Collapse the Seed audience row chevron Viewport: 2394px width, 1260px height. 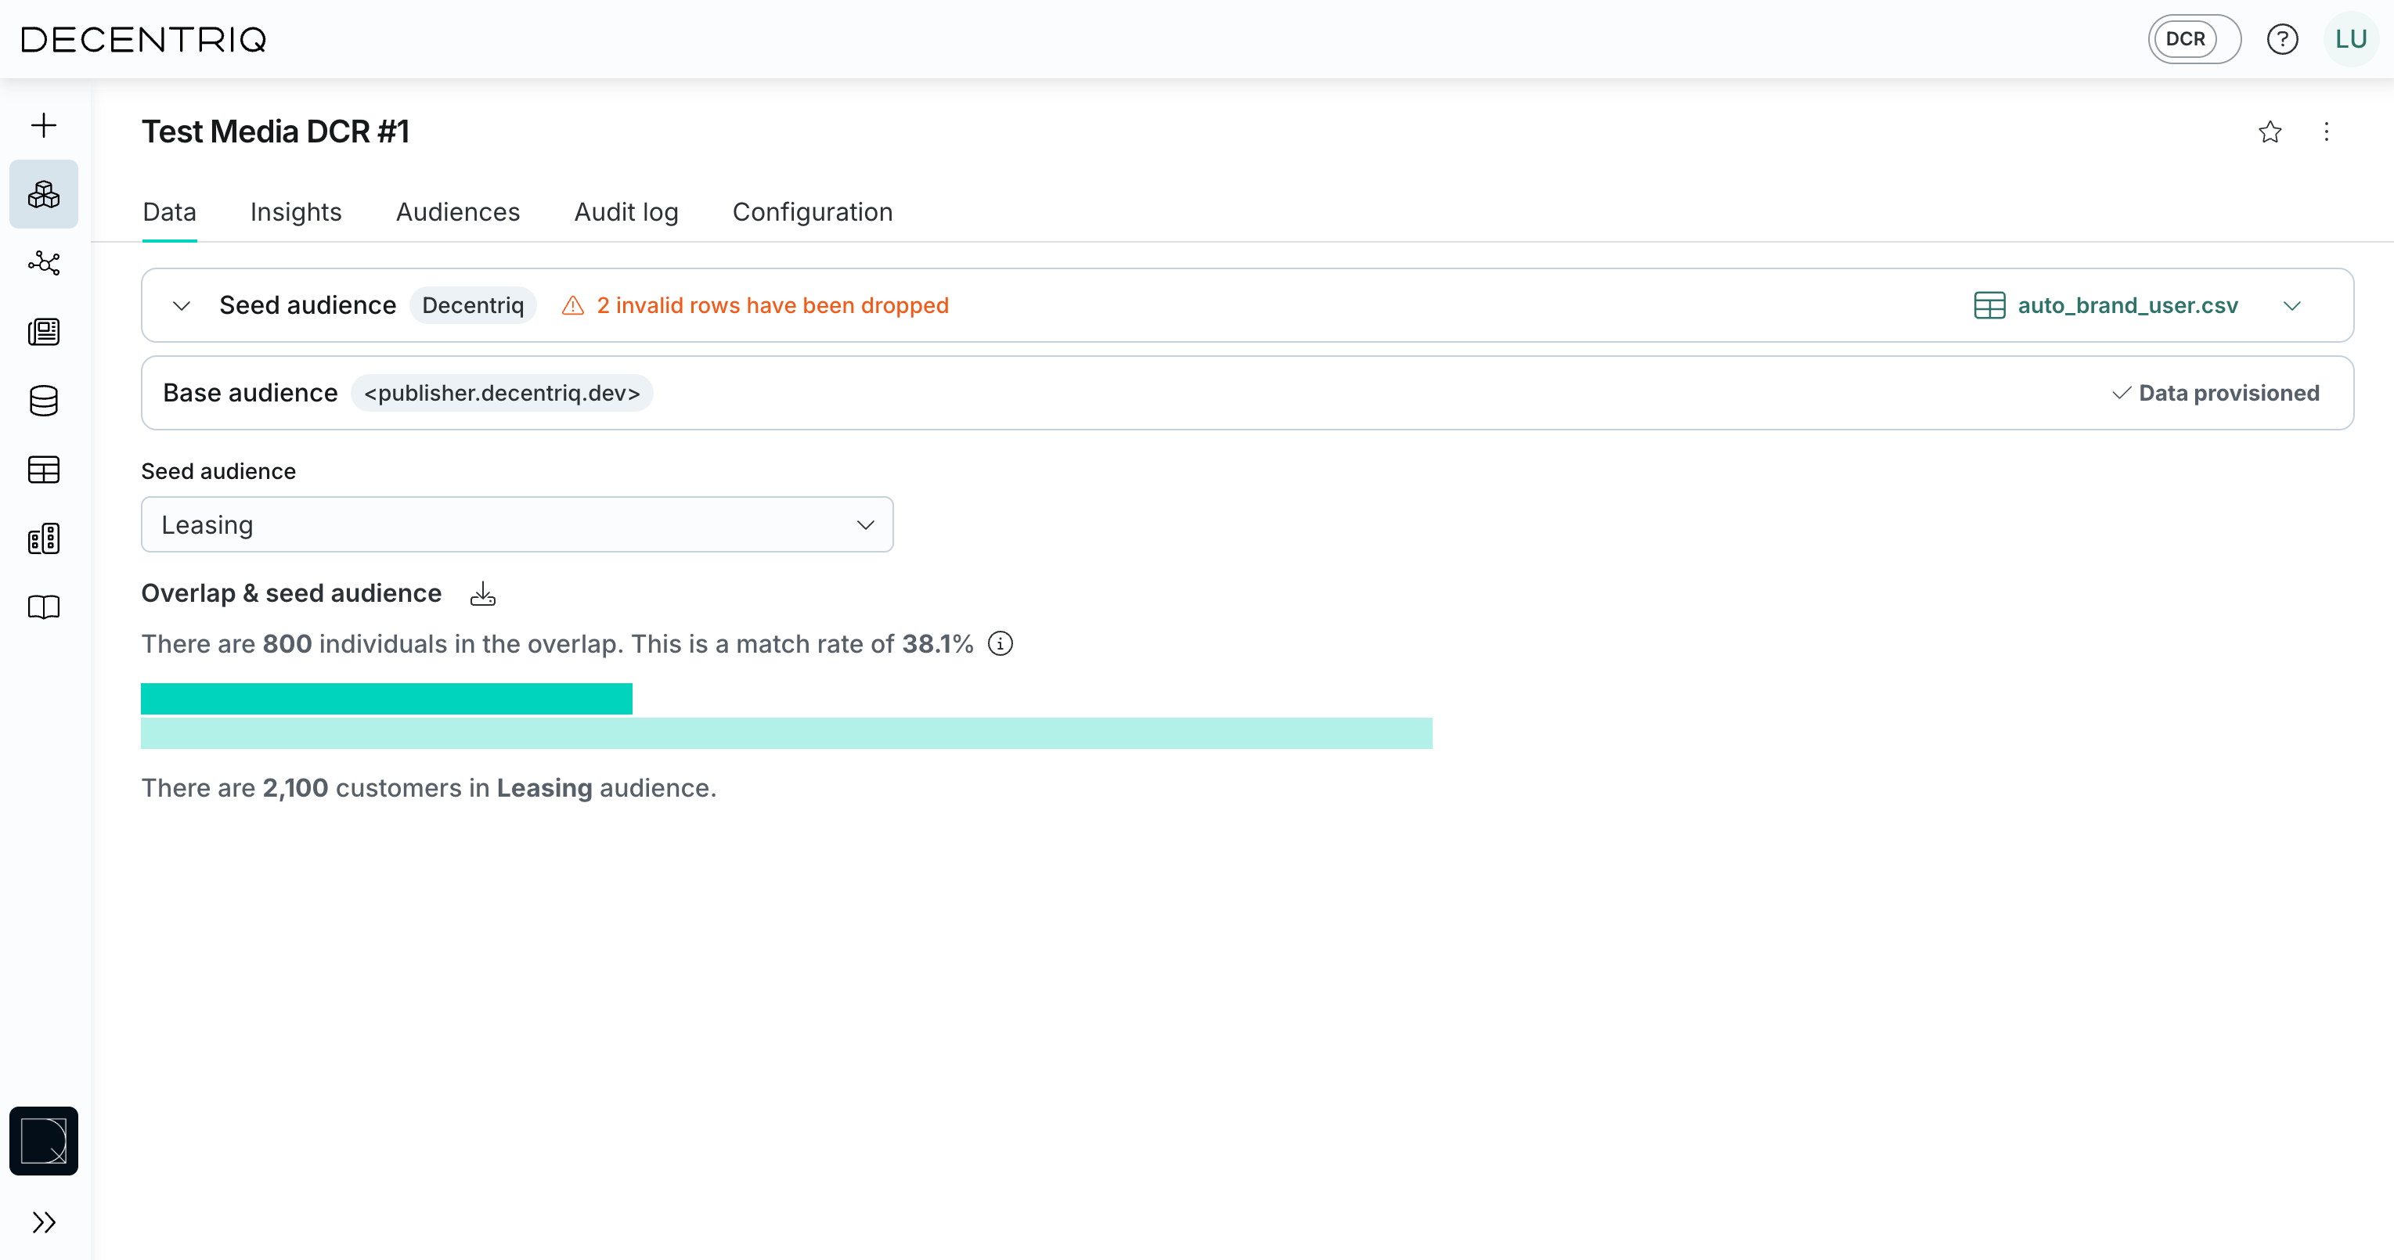click(x=181, y=306)
